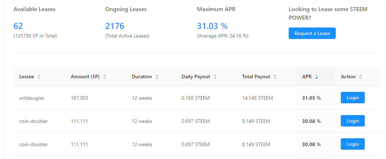The image size is (386, 159).
Task: Click the Available Leases count 62
Action: 18,26
